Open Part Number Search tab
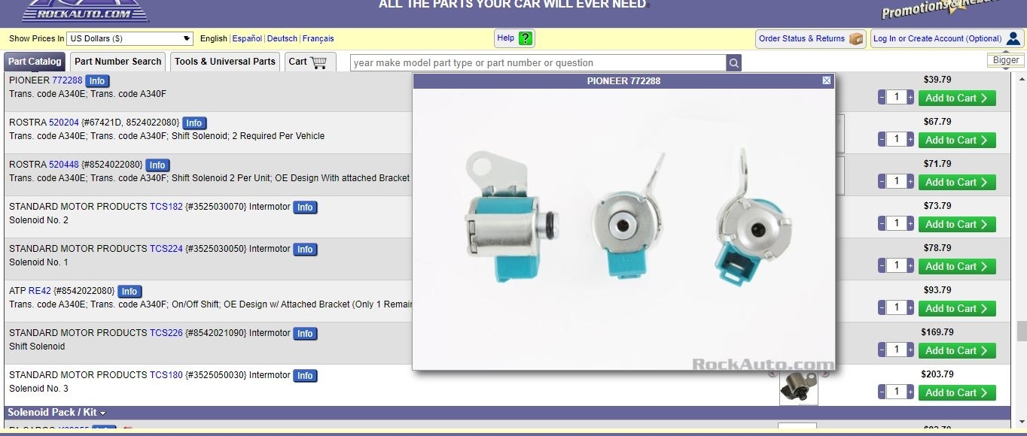This screenshot has height=436, width=1027. click(118, 62)
